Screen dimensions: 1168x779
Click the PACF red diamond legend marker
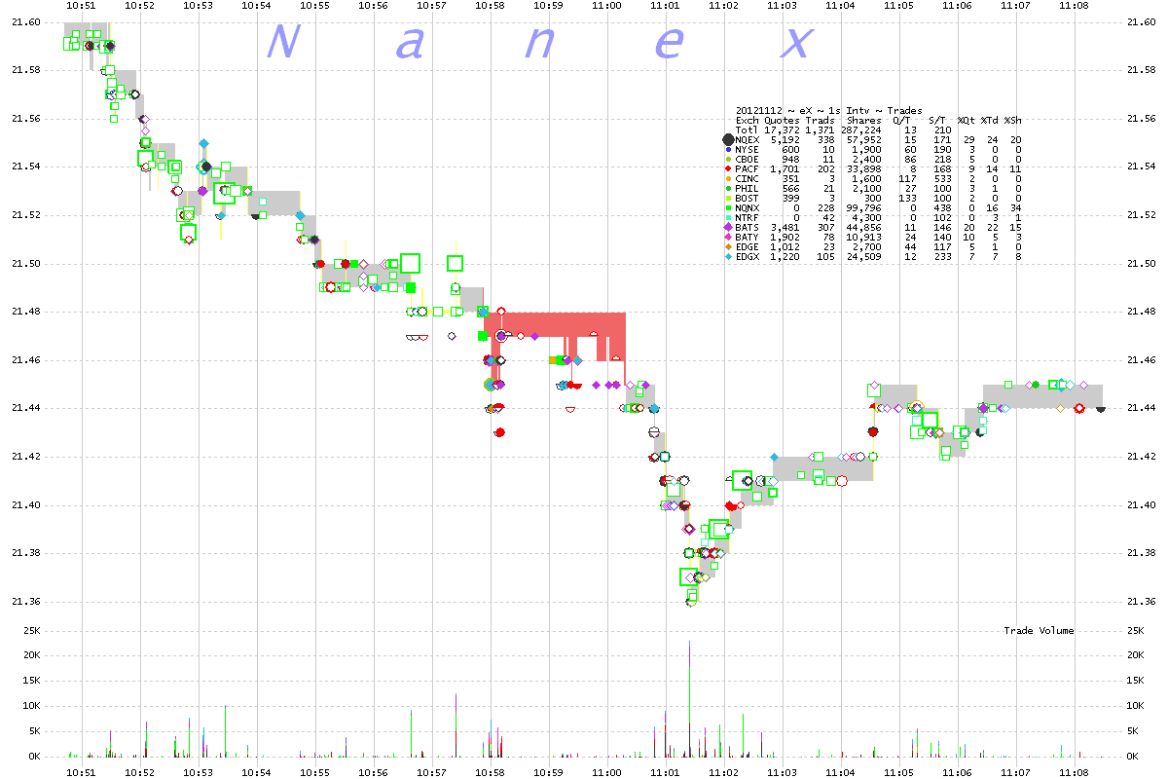pos(728,168)
